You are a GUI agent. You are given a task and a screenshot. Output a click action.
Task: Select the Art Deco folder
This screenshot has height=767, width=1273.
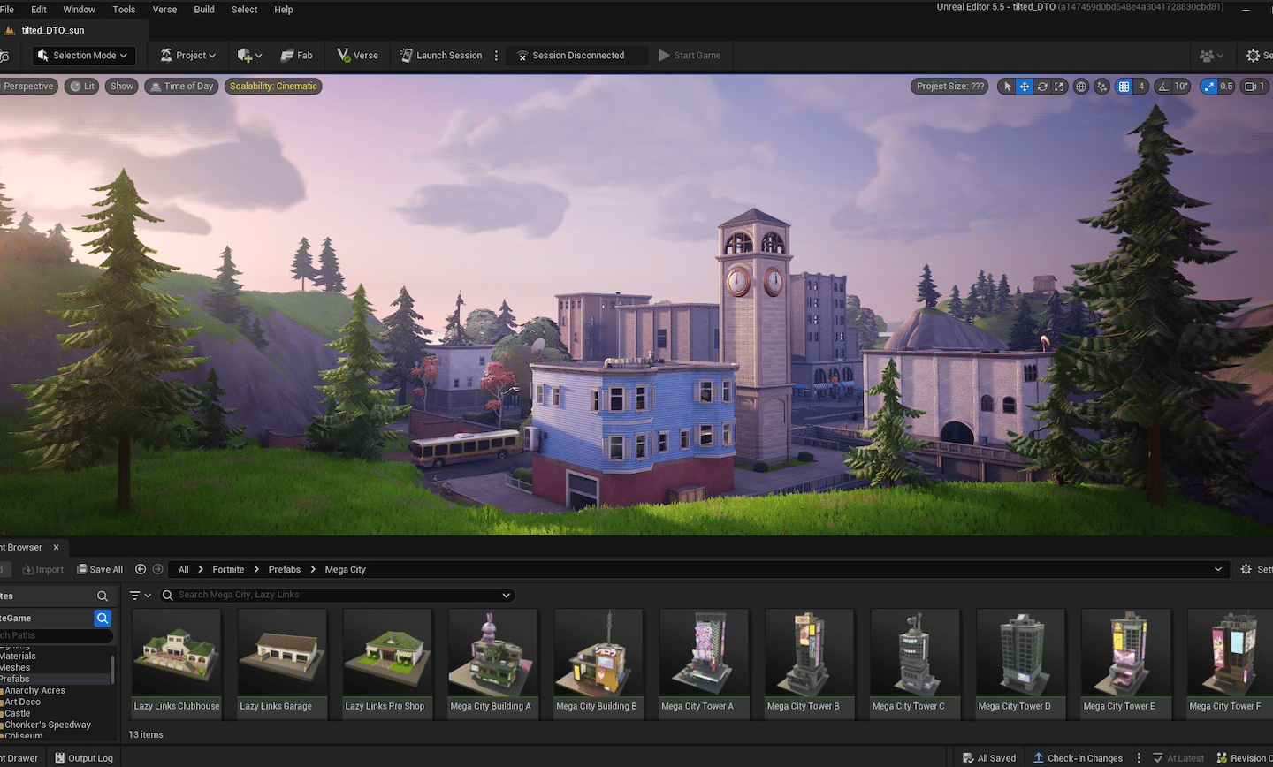coord(22,702)
